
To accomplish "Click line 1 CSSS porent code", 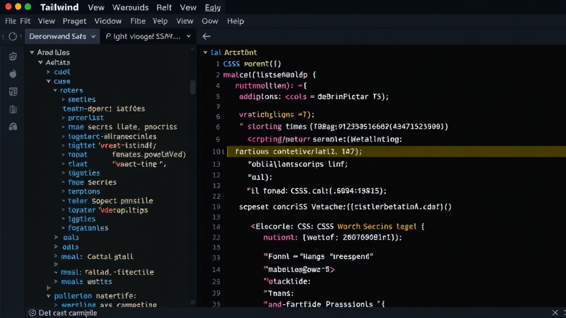I will (252, 64).
